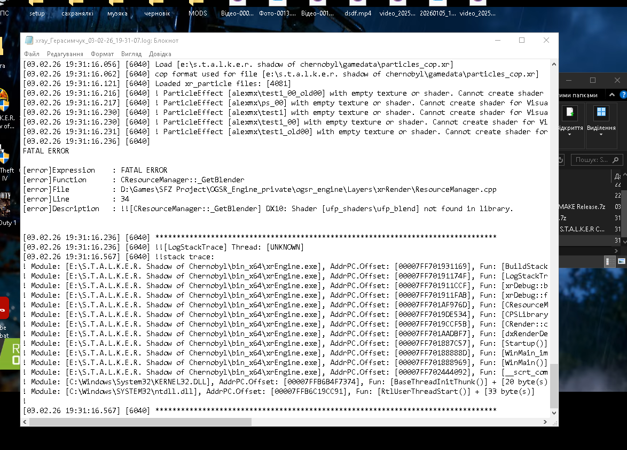627x450 pixels.
Task: Select the dsdf.mp4 file on the desktop
Action: coord(358,8)
